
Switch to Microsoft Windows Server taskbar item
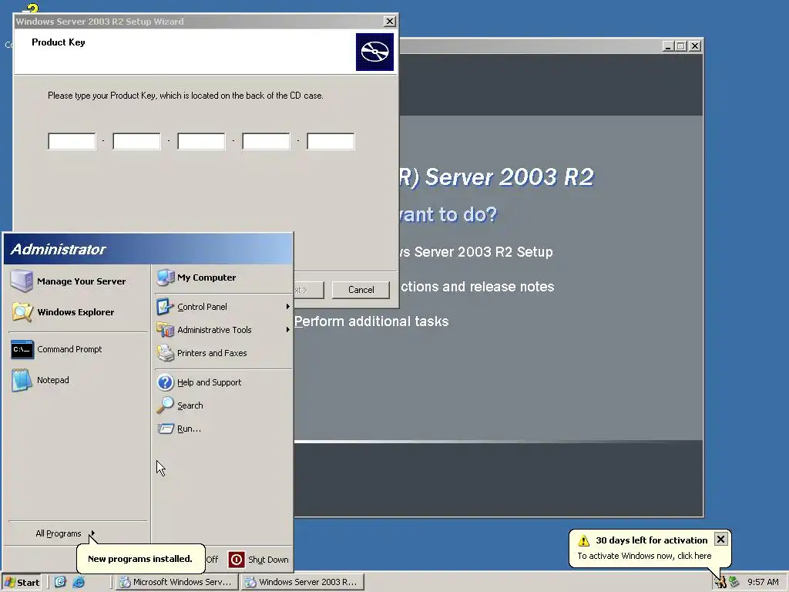[x=177, y=582]
